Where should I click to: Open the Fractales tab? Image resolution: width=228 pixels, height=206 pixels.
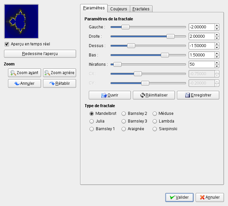click(141, 9)
